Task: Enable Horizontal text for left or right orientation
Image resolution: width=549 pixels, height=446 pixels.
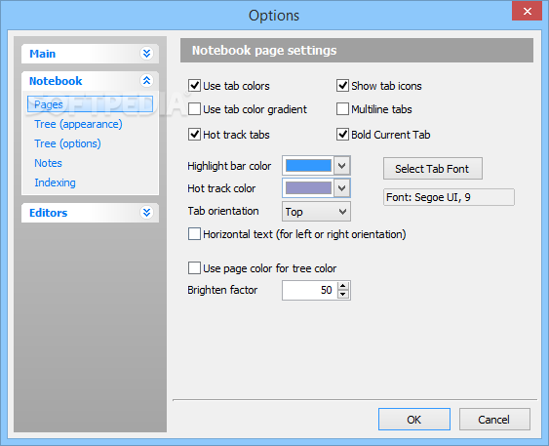Action: coord(194,233)
